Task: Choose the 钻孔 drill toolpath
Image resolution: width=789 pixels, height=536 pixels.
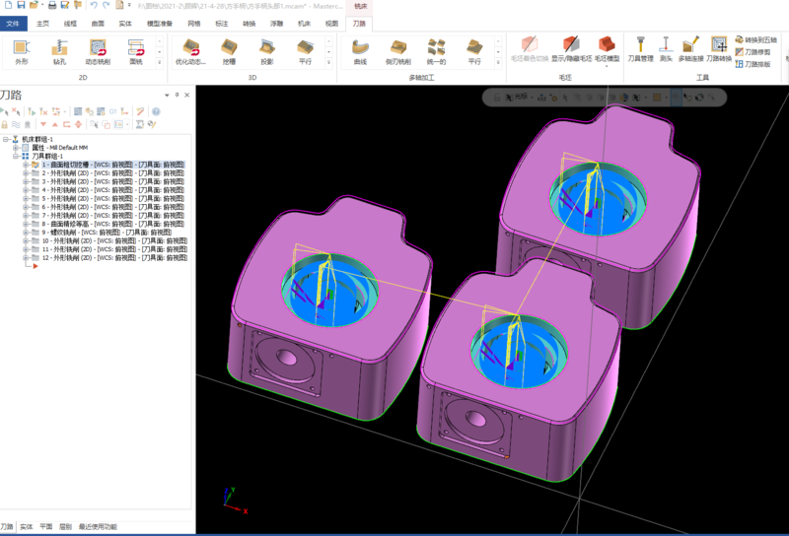Action: (x=59, y=52)
